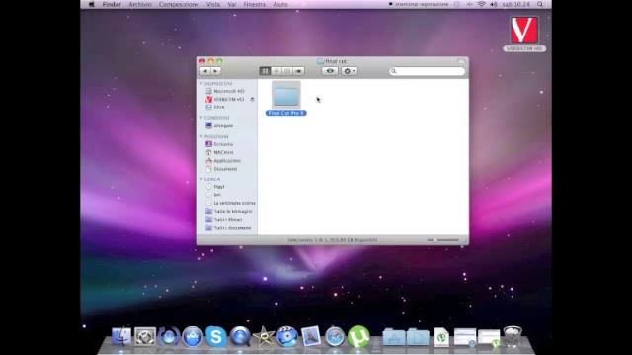Collapse the Condivisi sidebar section
This screenshot has height=355, width=632.
click(x=201, y=118)
